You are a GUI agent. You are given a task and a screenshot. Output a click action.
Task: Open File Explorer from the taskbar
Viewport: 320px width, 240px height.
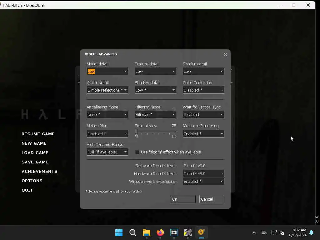(147, 232)
